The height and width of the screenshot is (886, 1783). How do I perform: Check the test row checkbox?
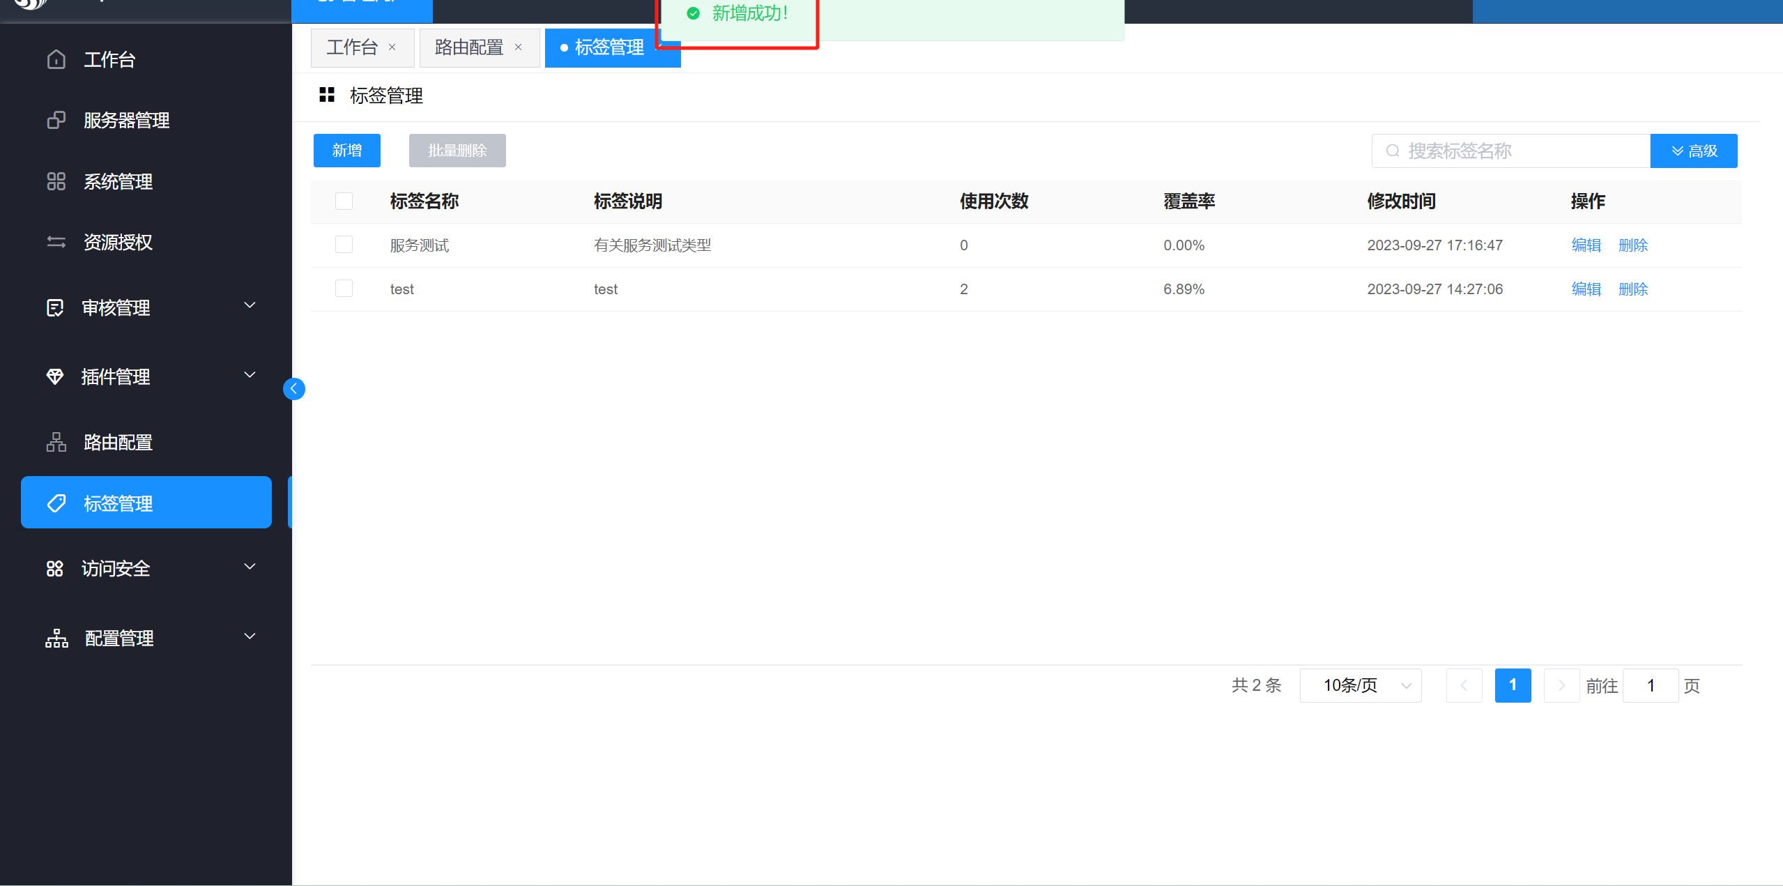coord(344,289)
